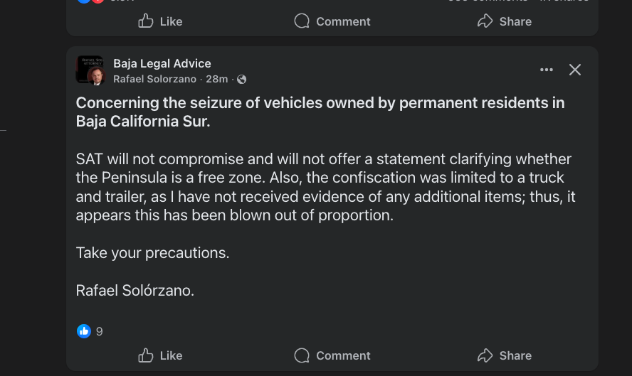Screen dimensions: 632x376
Task: Click the paragraph starting 'SAT will not compromise'
Action: coord(324,187)
